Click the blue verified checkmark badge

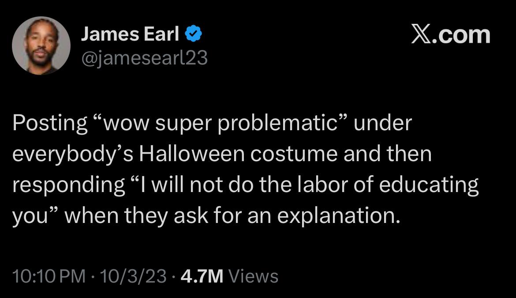point(194,34)
